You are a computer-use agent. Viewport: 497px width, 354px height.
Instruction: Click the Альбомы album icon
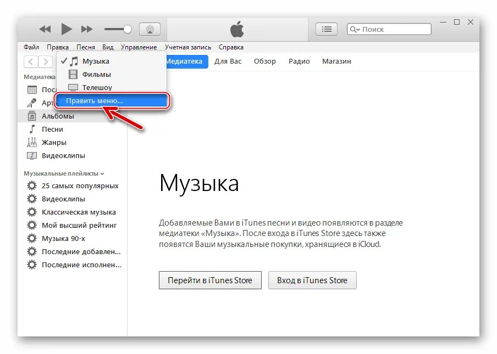coord(32,116)
